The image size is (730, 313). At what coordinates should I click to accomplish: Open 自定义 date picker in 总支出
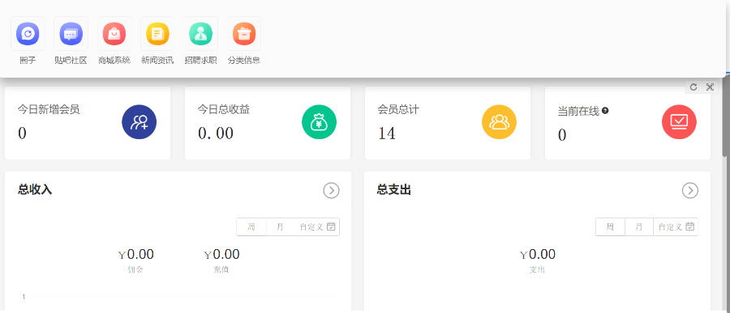pyautogui.click(x=676, y=227)
